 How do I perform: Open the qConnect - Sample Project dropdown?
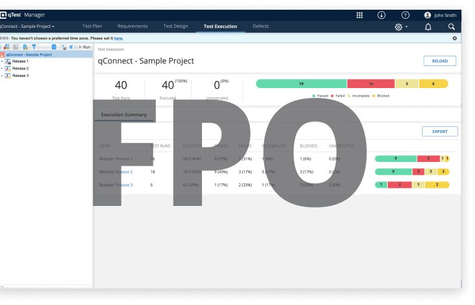coord(27,27)
